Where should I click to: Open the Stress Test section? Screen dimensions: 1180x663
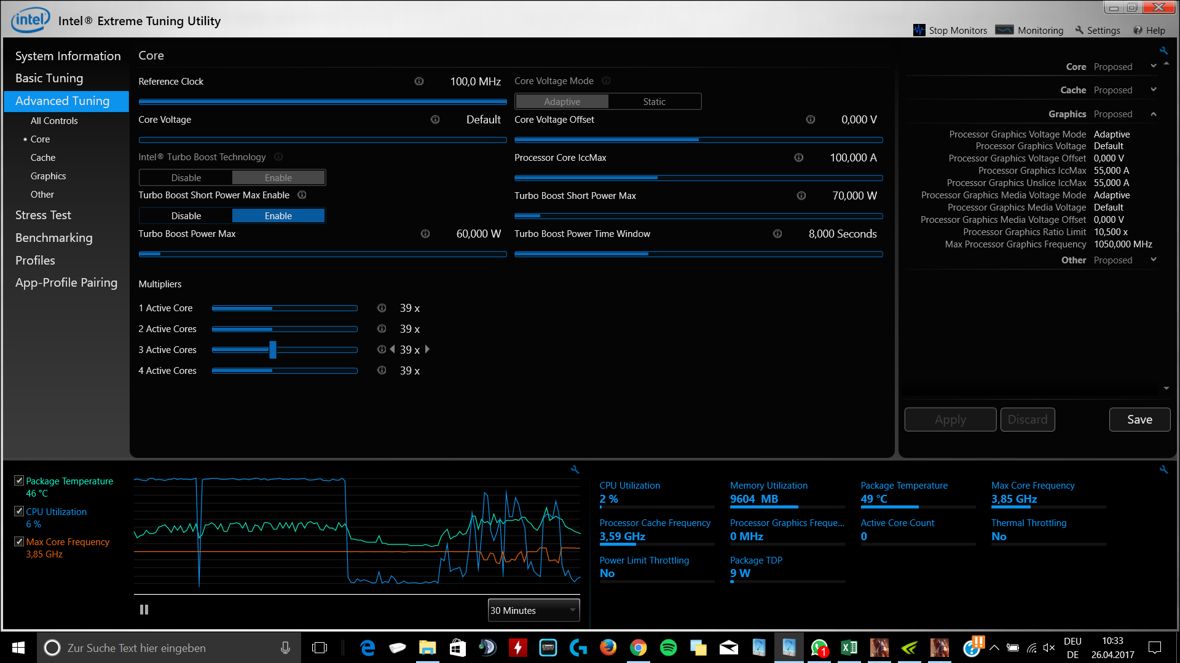[43, 215]
